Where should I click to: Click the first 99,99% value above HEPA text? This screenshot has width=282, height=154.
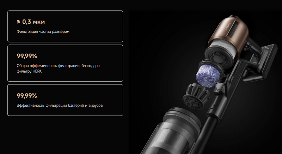(x=27, y=56)
